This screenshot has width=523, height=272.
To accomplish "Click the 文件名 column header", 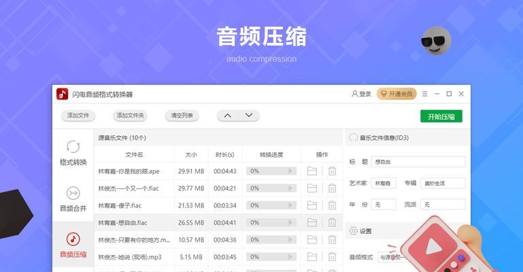I will tap(134, 154).
